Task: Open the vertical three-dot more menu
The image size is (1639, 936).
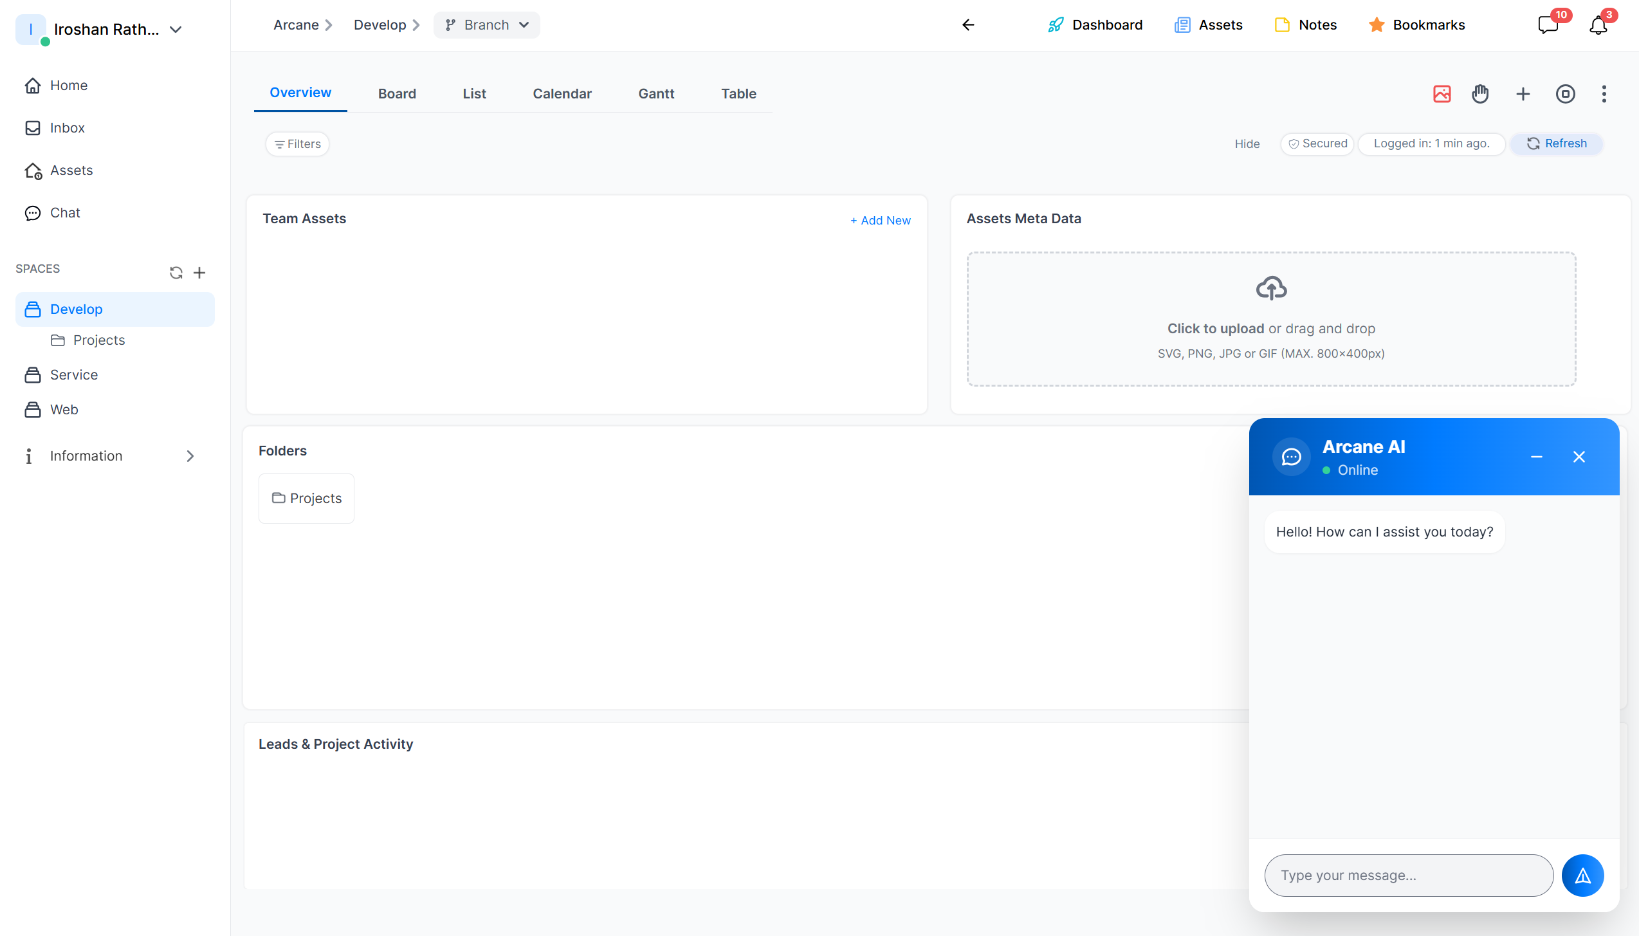Action: [x=1604, y=94]
